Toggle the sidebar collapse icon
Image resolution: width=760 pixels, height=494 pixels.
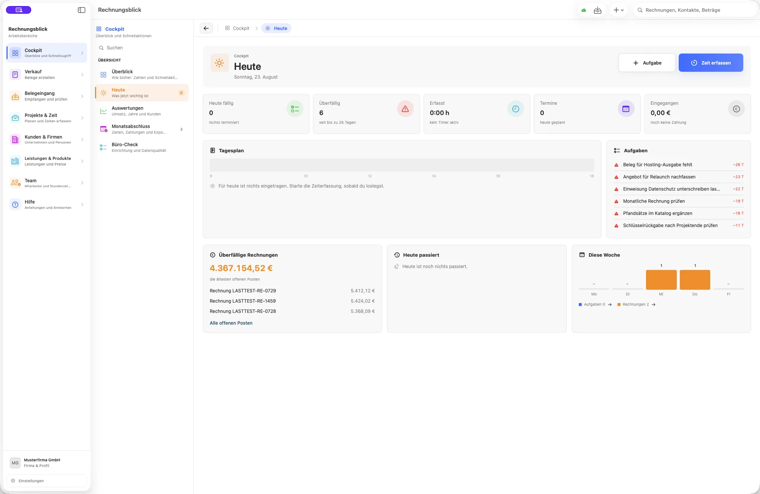click(x=81, y=10)
